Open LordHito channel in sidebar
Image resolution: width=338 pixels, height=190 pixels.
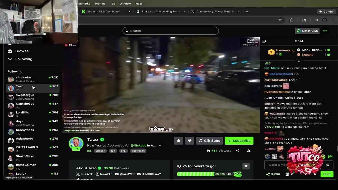pos(33,114)
